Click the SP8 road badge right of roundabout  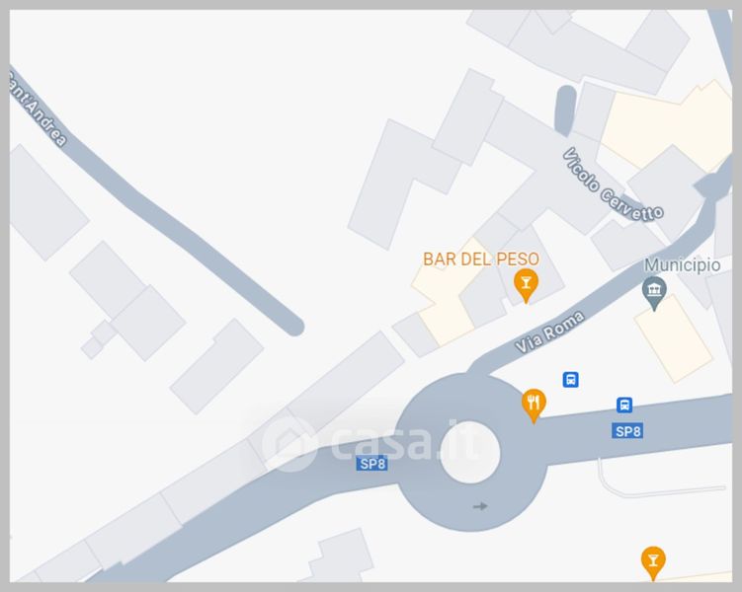click(x=627, y=431)
